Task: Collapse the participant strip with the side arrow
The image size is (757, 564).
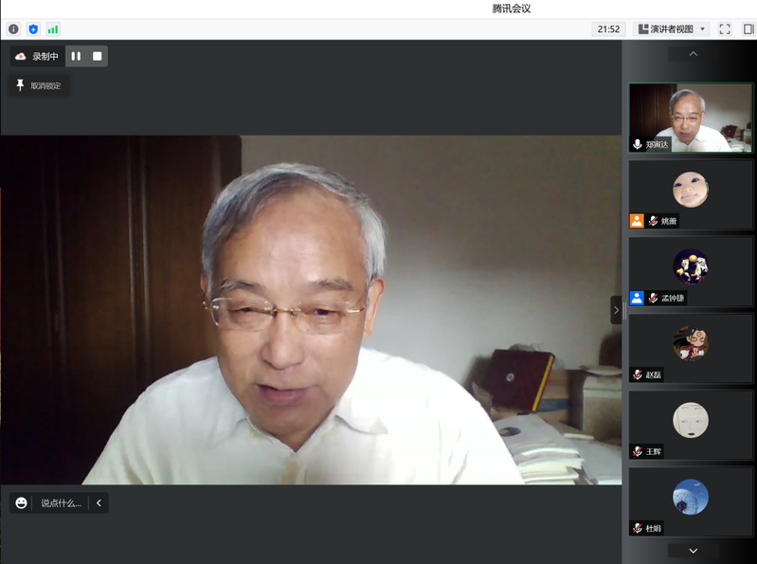Action: (x=616, y=310)
